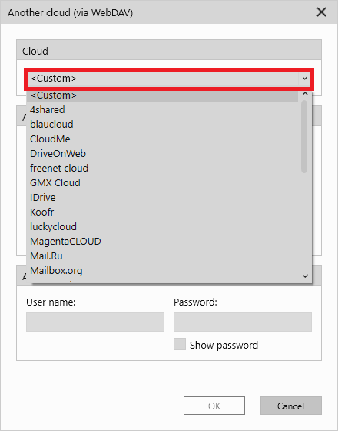Image resolution: width=338 pixels, height=431 pixels.
Task: Pick blaucloud from the dropdown
Action: point(162,124)
